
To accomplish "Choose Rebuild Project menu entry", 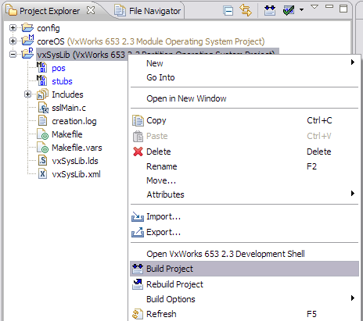I will pyautogui.click(x=244, y=284).
